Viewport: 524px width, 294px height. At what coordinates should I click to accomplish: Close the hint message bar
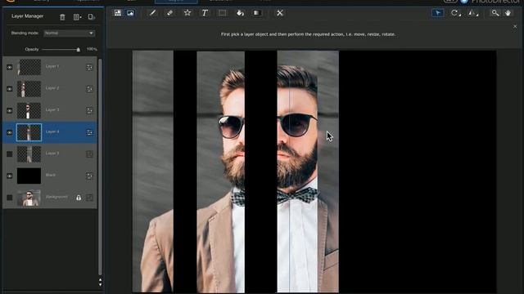515,27
